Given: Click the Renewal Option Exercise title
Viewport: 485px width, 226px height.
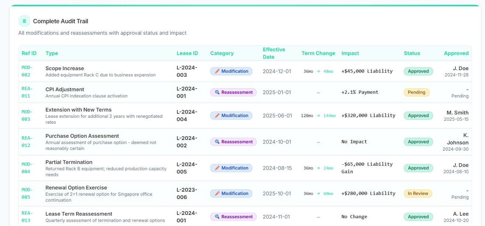Looking at the screenshot, I should (x=76, y=188).
